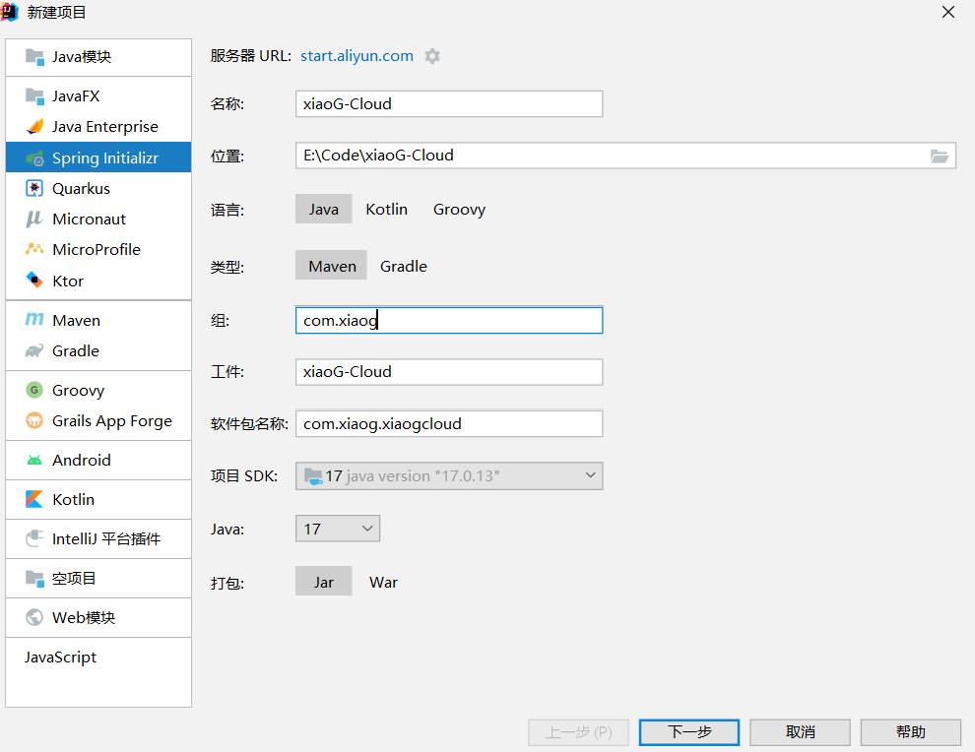Pick the MicroProfile icon
975x752 pixels.
click(x=34, y=249)
